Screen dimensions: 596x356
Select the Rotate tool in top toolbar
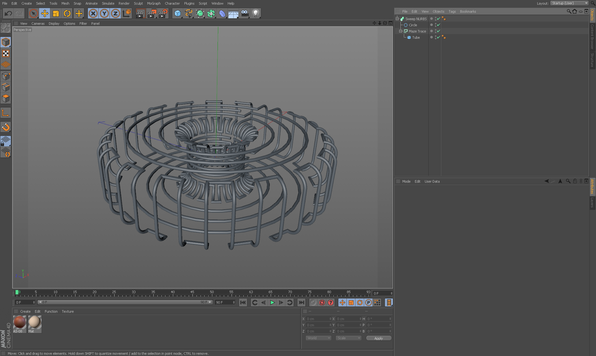point(67,14)
